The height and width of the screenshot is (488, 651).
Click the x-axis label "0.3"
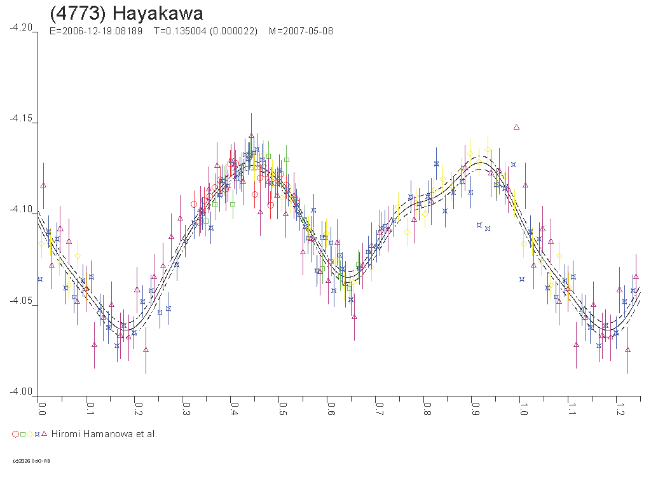[x=186, y=409]
